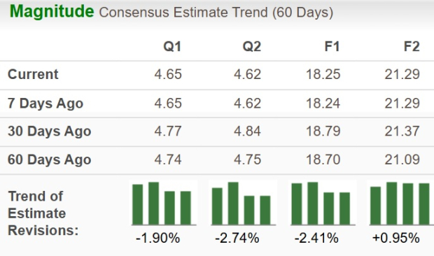Click the F2 column header
The image size is (434, 256).
pyautogui.click(x=412, y=46)
